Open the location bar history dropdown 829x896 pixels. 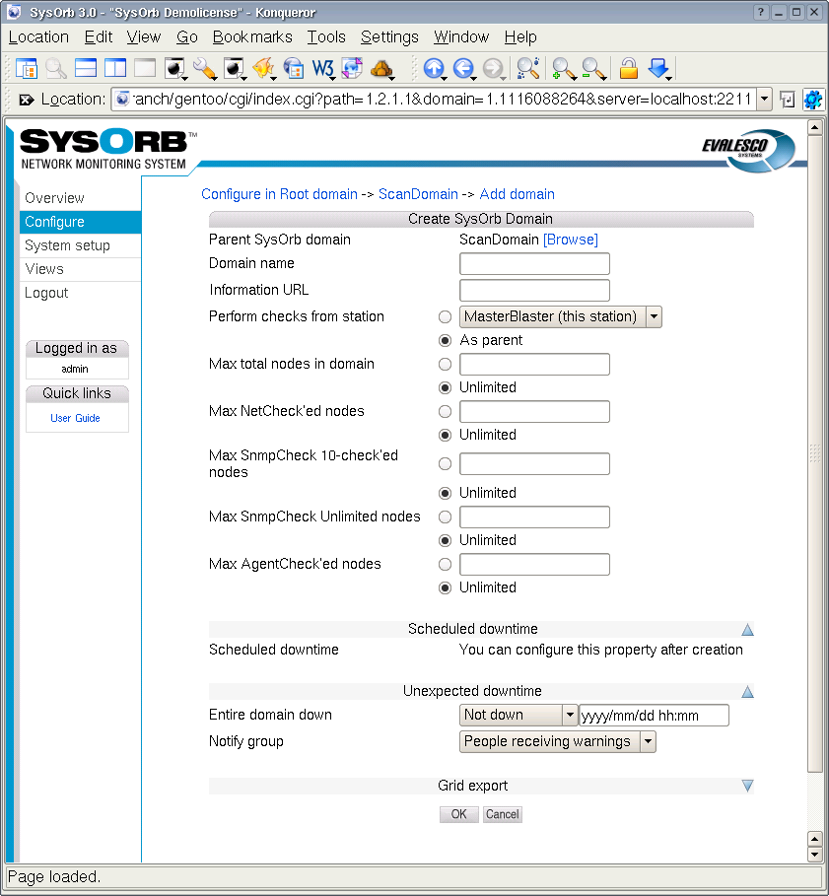(x=765, y=100)
